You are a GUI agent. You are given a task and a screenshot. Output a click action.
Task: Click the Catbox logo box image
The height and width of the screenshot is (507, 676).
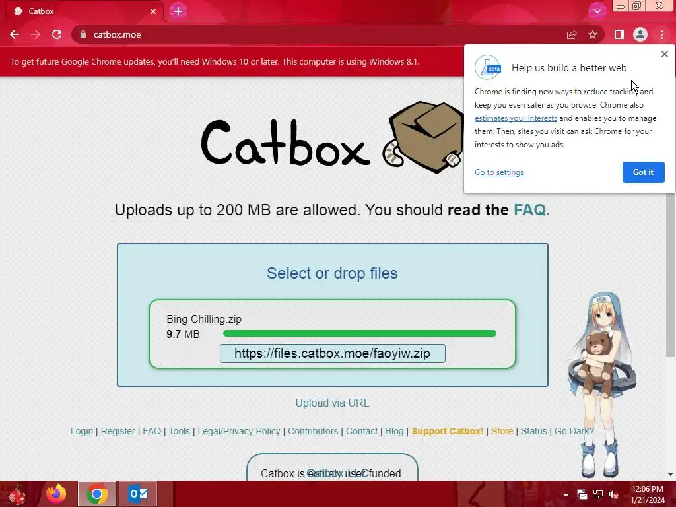click(423, 137)
